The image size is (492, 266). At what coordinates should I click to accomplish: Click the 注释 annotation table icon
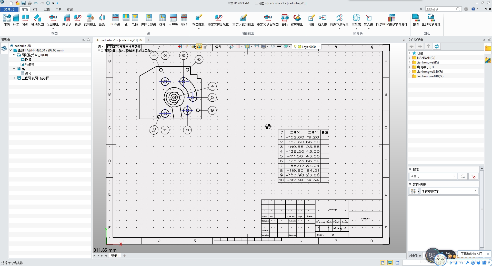point(184,20)
